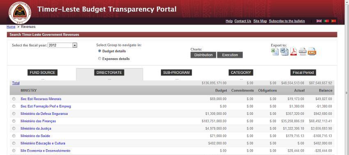Switch language to Portuguese flag
349x155 pixels.
[326, 21]
